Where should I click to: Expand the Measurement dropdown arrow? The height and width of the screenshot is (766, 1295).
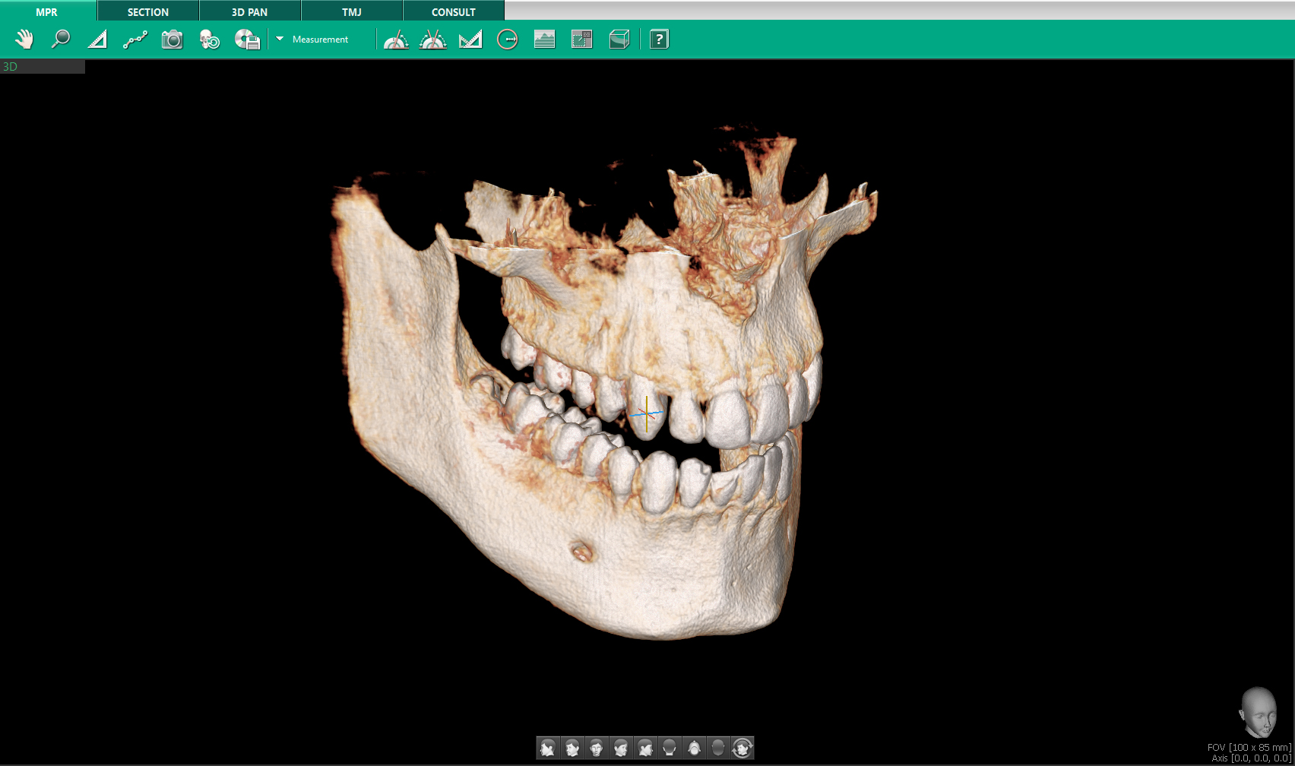(280, 39)
